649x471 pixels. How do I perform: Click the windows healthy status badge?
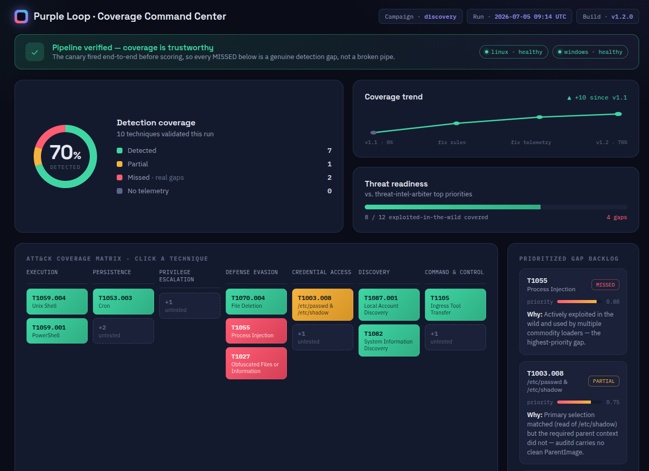coord(590,52)
